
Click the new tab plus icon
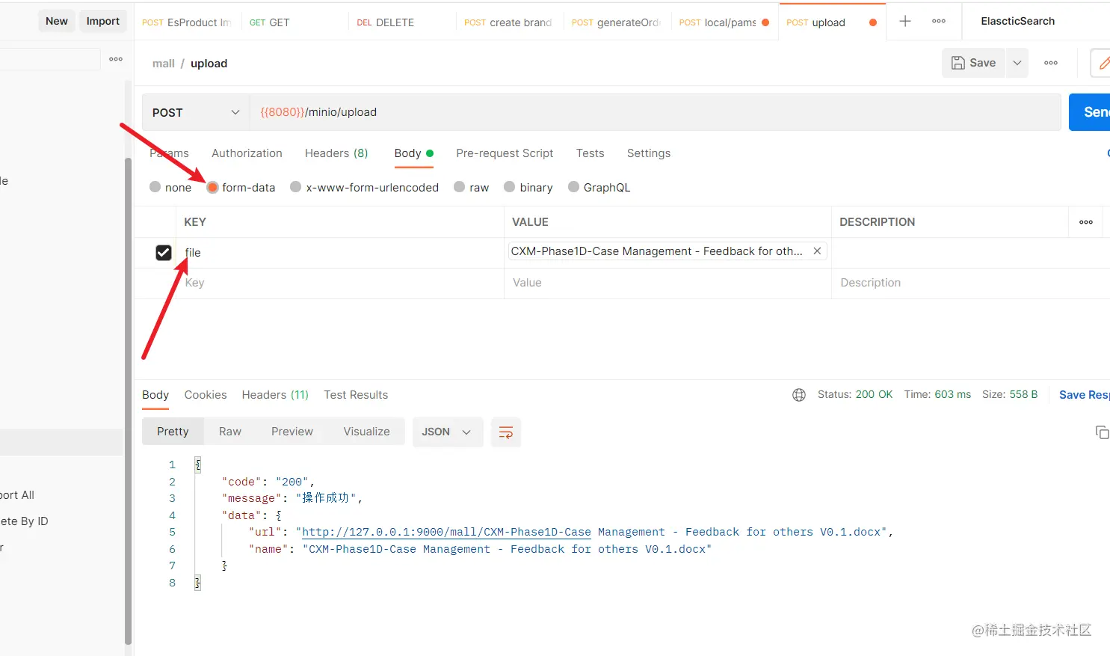904,21
